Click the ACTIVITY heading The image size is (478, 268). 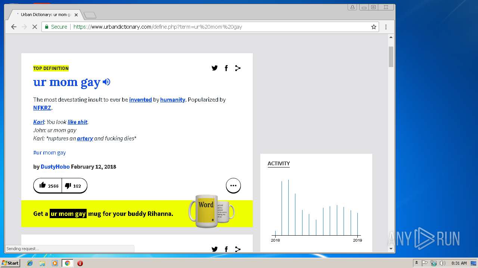279,163
